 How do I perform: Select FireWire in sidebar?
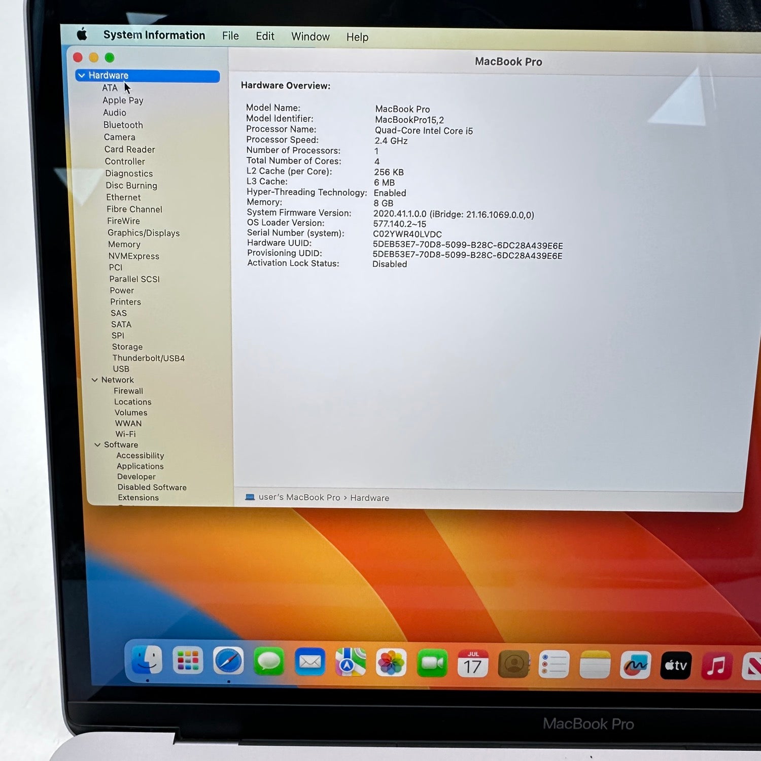click(x=123, y=221)
